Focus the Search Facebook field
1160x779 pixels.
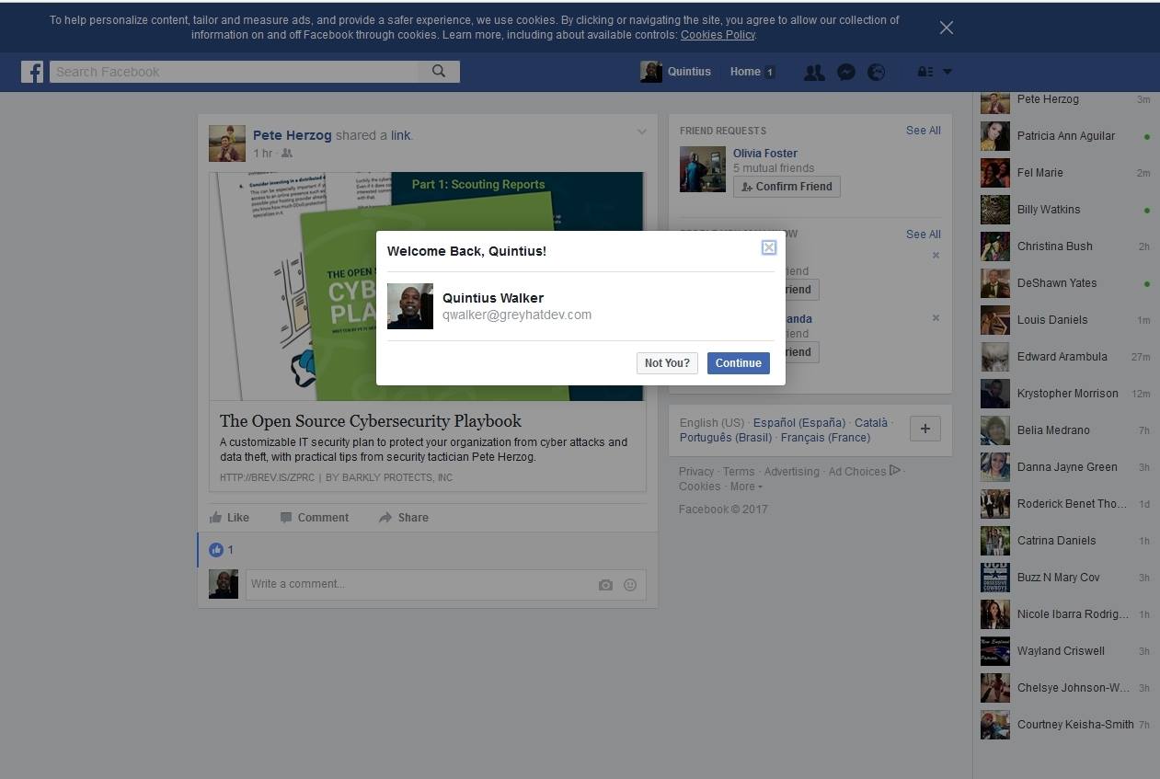pos(235,72)
